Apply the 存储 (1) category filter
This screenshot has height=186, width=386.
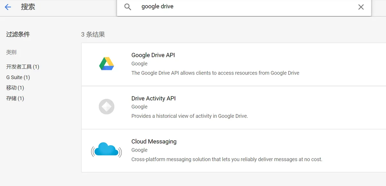15,98
